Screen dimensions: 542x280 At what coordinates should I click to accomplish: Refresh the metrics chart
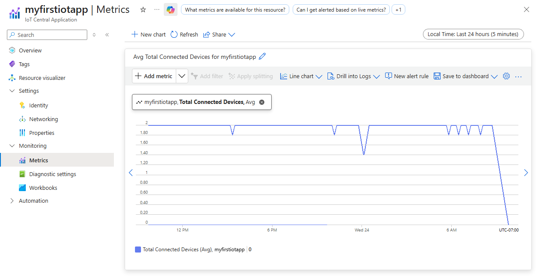pyautogui.click(x=184, y=34)
